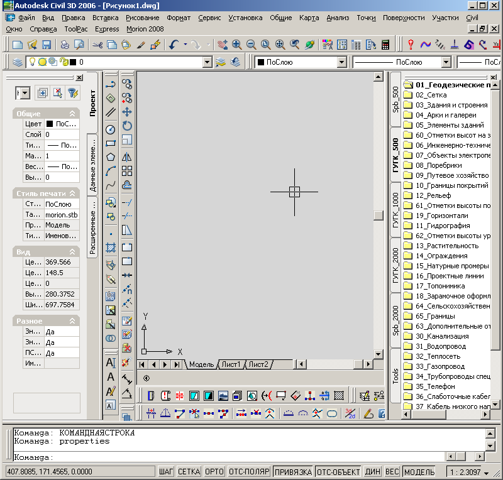Toggle СЕТКА grid display

[189, 472]
